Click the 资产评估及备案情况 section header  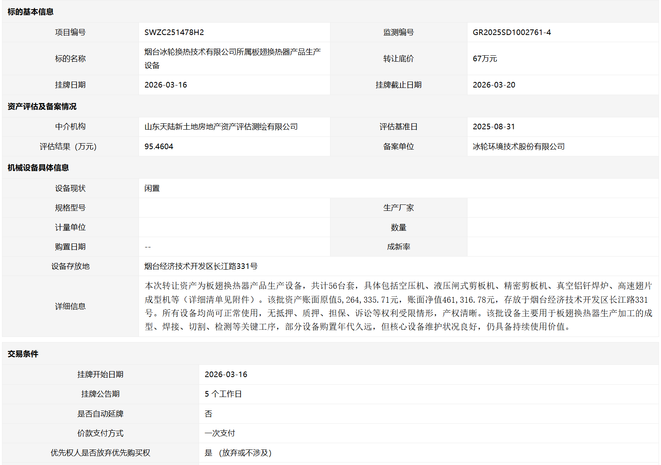[42, 106]
